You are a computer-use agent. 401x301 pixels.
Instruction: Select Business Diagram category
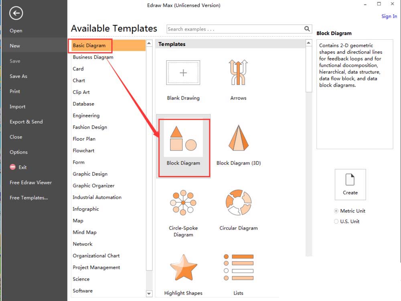click(x=93, y=57)
